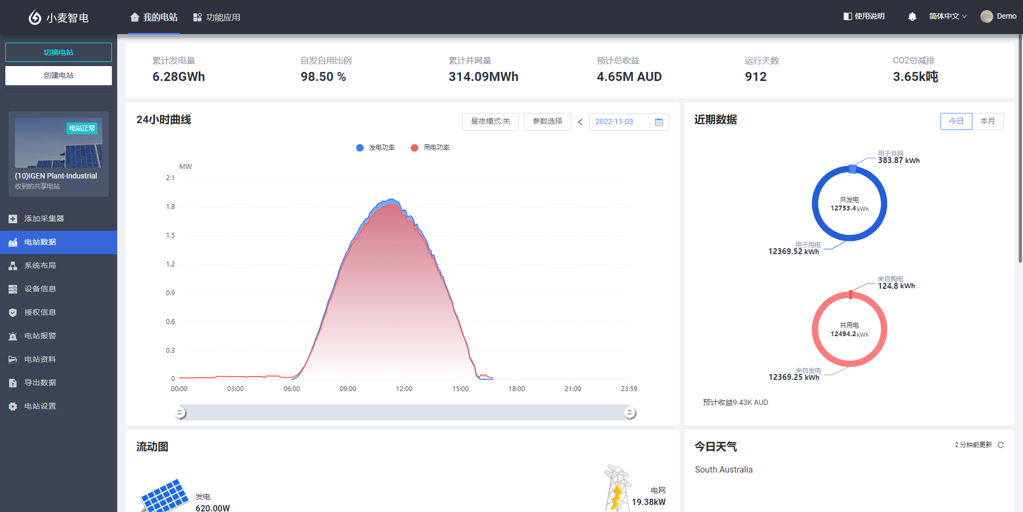Open the 参数选择 parameter selector
Screen dimensions: 1023x512
547,121
